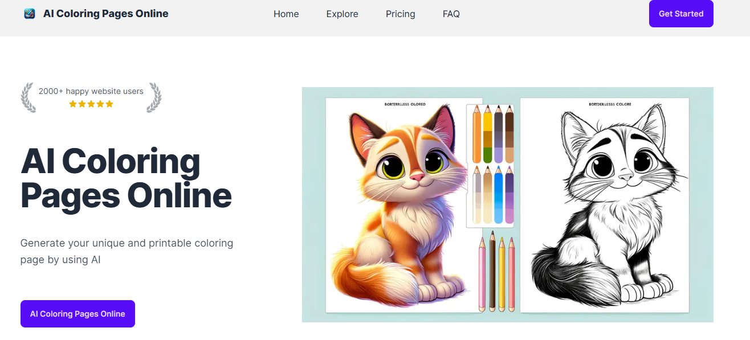Click the purple AI Coloring Pages Online button
The height and width of the screenshot is (340, 750).
coord(78,314)
